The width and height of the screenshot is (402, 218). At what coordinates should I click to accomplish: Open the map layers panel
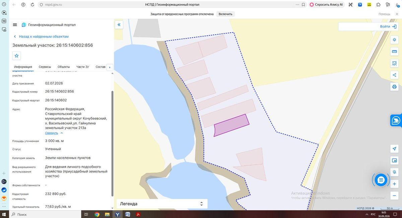394,40
